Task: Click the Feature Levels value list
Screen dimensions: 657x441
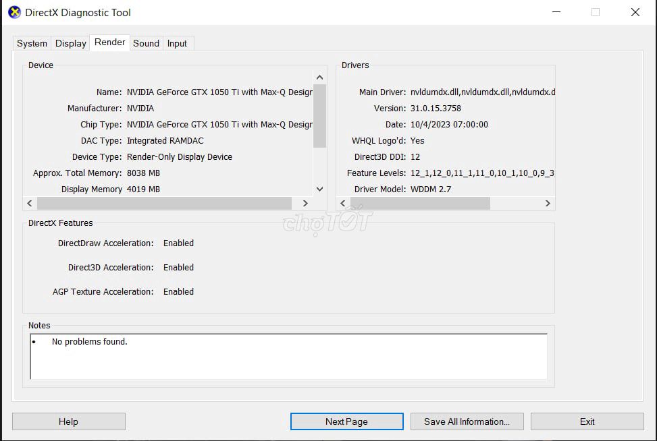Action: (x=482, y=173)
